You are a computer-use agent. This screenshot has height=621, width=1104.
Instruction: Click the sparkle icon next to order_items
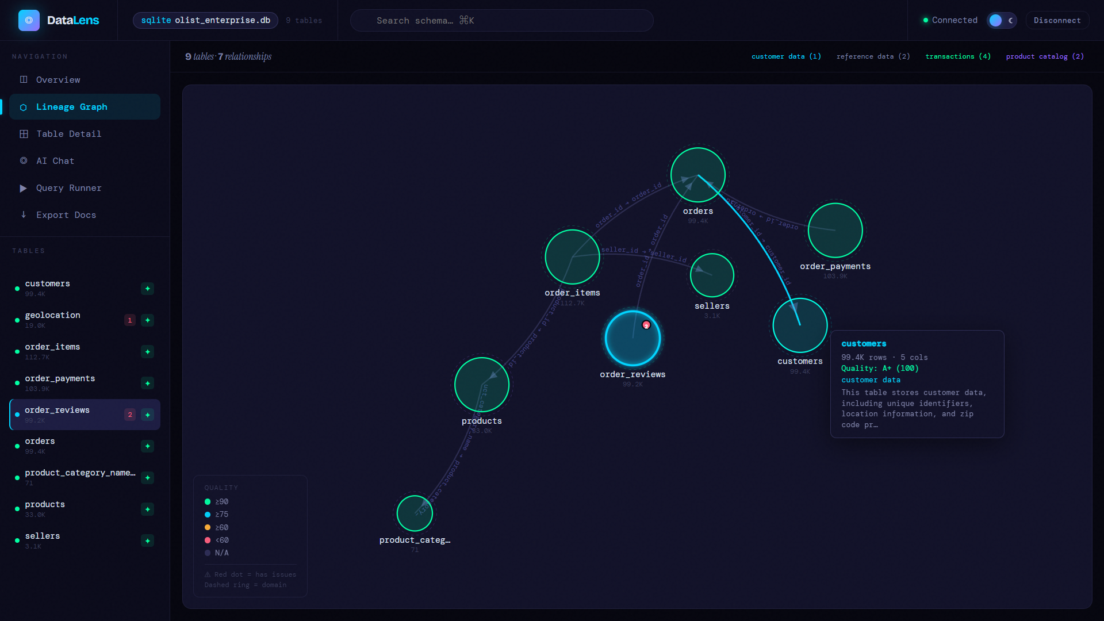148,352
